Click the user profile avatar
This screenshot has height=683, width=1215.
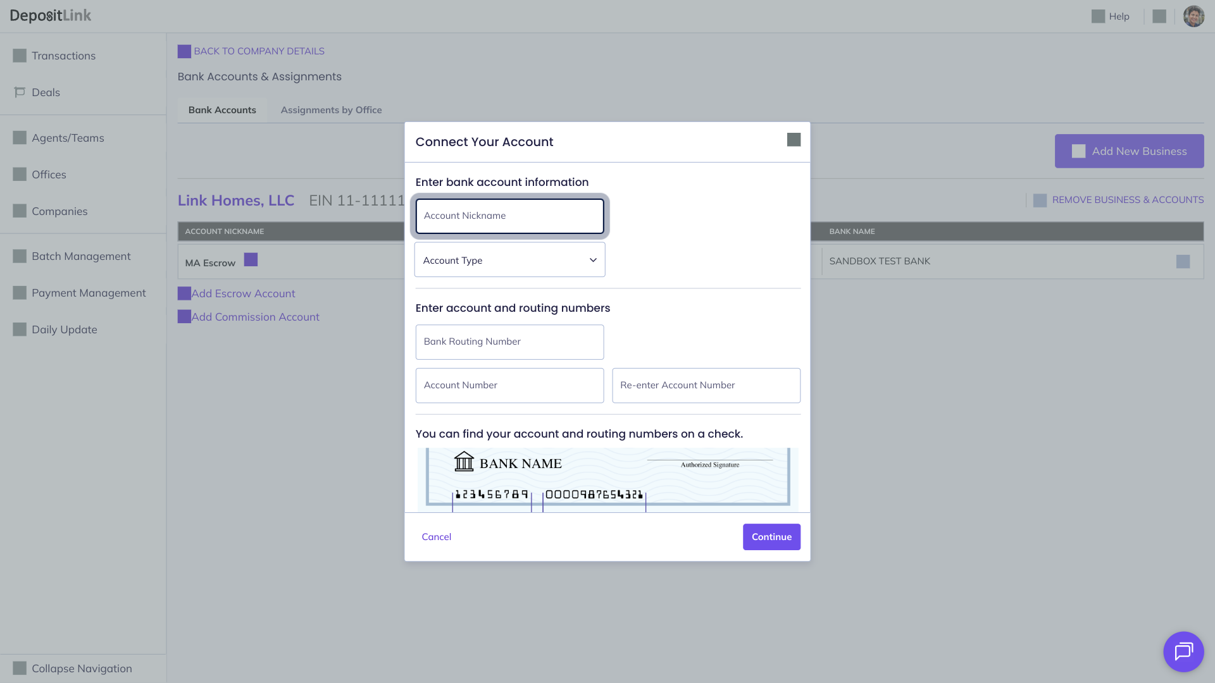(x=1193, y=16)
